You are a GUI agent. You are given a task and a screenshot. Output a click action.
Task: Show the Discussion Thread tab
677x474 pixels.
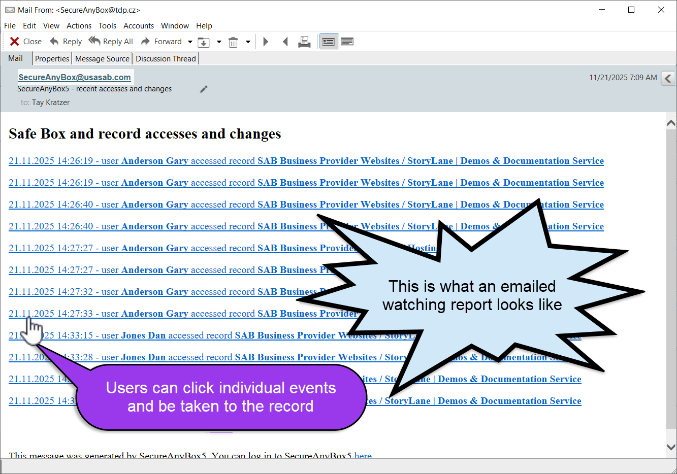click(166, 59)
